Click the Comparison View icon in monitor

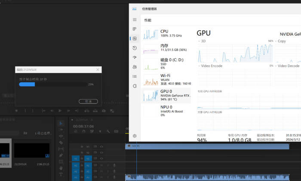[x=112, y=111]
